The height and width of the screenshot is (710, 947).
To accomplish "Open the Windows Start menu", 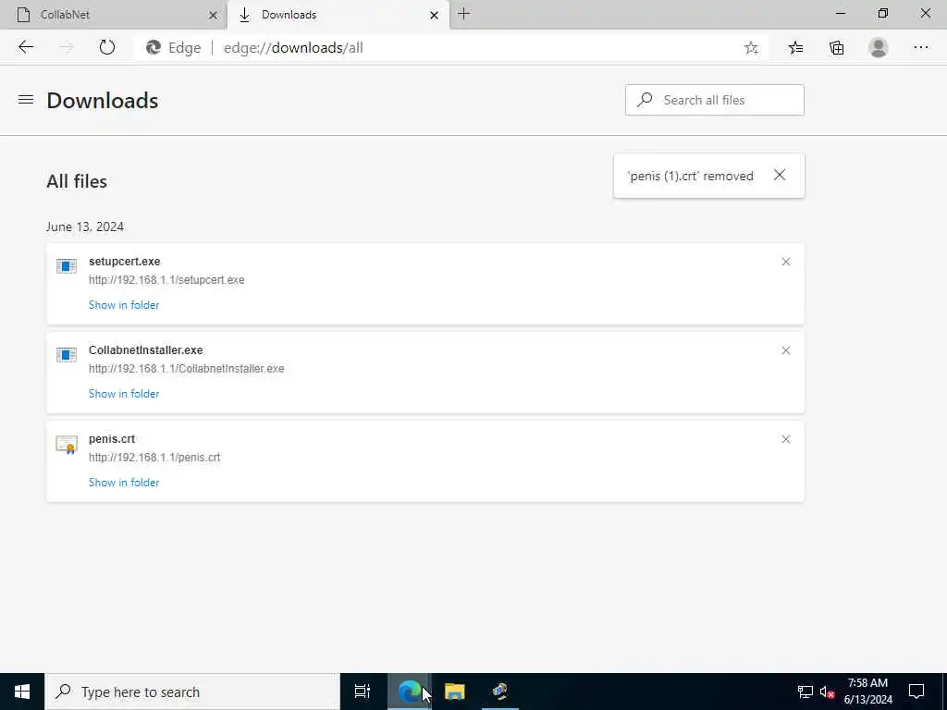I will pyautogui.click(x=22, y=692).
